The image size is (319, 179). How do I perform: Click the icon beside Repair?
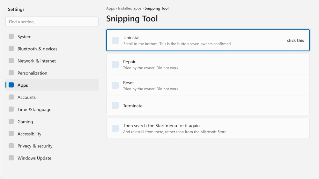[115, 65]
